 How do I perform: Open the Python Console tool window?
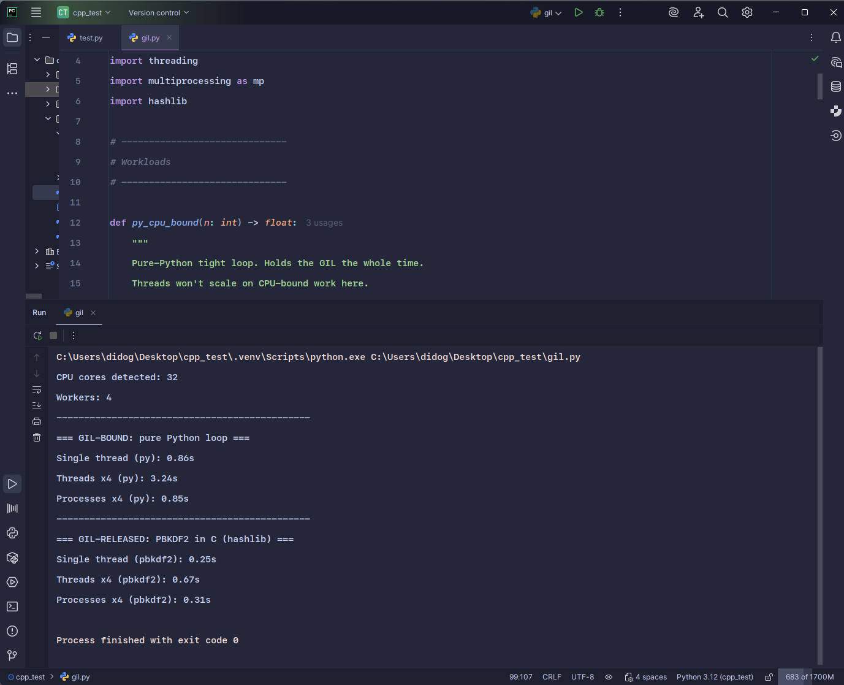coord(12,533)
